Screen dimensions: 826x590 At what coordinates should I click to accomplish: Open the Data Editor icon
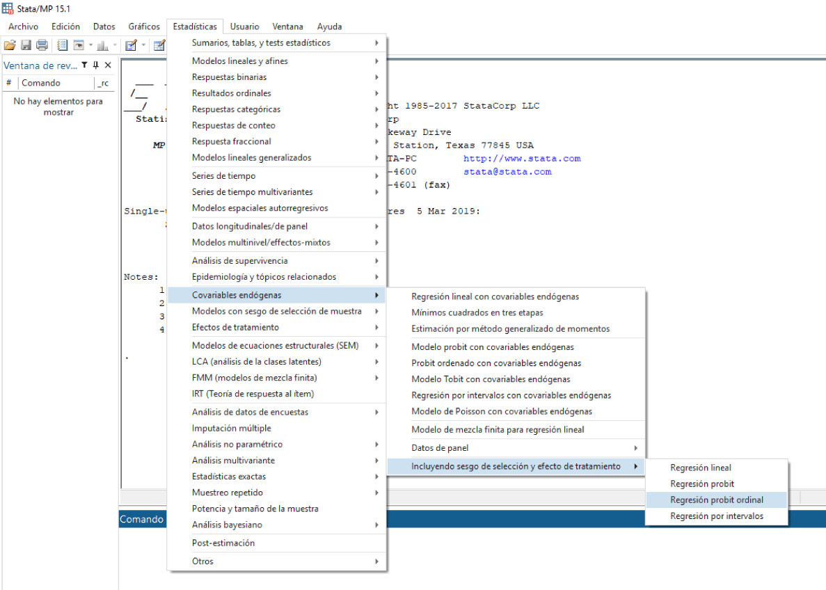[159, 45]
